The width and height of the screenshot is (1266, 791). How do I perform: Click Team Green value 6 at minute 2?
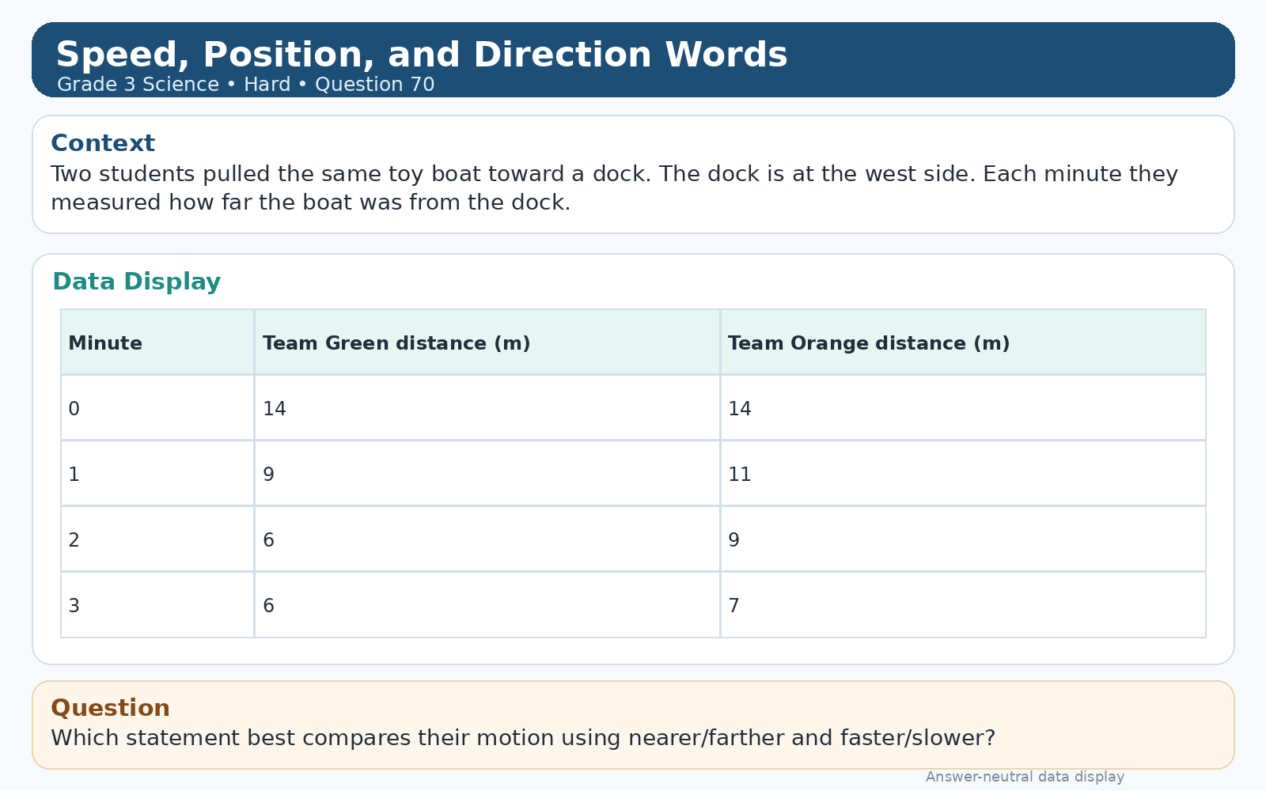pyautogui.click(x=269, y=540)
